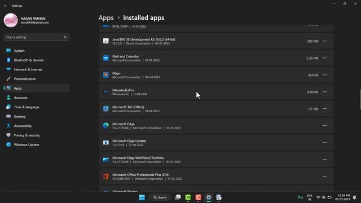361x203 pixels.
Task: Open Task View from the taskbar
Action: pyautogui.click(x=178, y=197)
